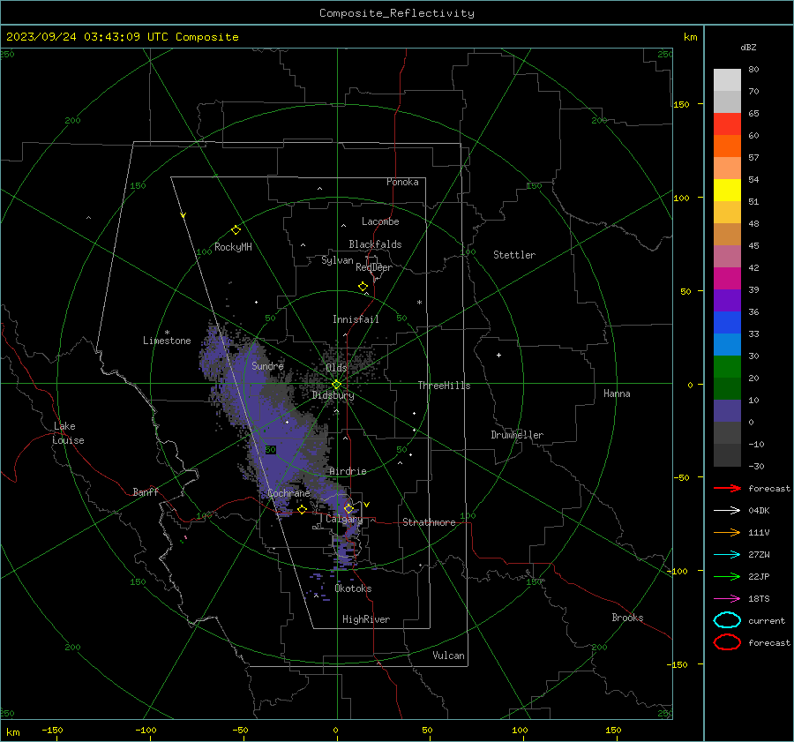Select the magenta 18TS arrow legend icon
The width and height of the screenshot is (794, 742).
[727, 599]
